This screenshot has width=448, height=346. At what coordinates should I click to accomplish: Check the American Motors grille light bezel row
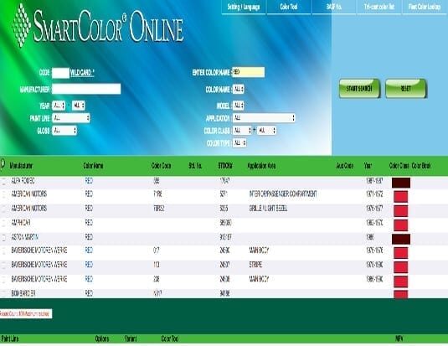click(x=4, y=209)
